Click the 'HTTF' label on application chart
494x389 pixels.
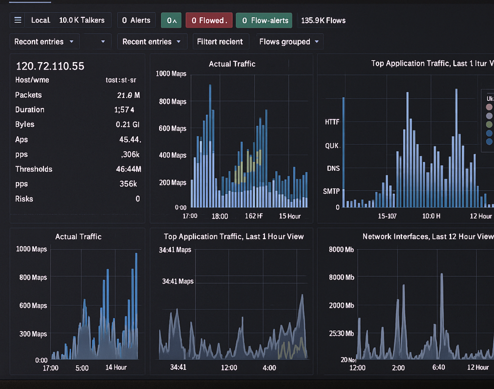(x=332, y=122)
